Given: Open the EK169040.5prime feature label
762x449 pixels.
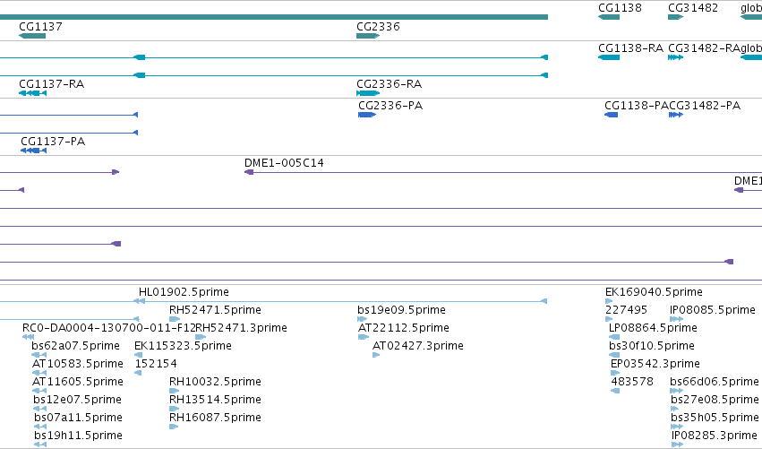Looking at the screenshot, I should click(x=654, y=292).
